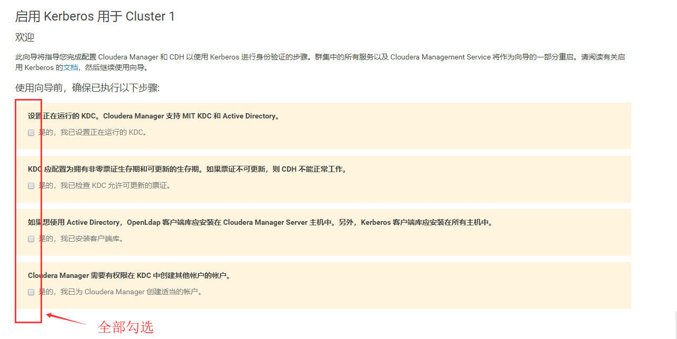The image size is (677, 339).
Task: Tick checkbox confirming KDC allows renewable tickets
Action: point(31,186)
